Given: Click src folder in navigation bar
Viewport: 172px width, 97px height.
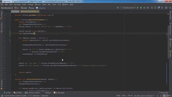Looking at the screenshot, I should pyautogui.click(x=17, y=8).
